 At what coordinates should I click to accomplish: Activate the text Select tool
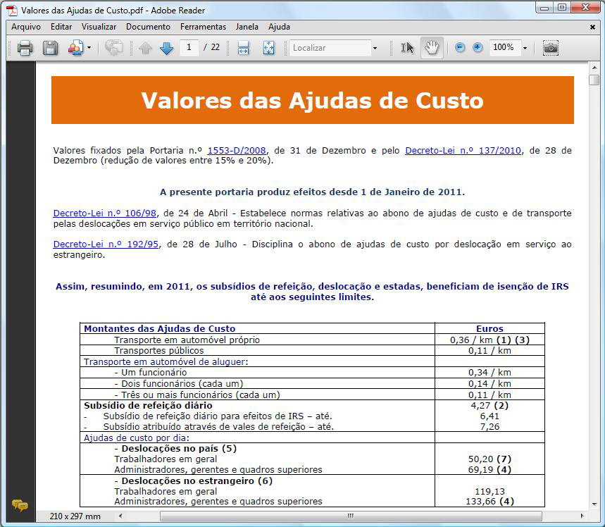pyautogui.click(x=407, y=48)
